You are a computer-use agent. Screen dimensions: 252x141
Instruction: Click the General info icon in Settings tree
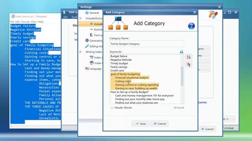87,13
